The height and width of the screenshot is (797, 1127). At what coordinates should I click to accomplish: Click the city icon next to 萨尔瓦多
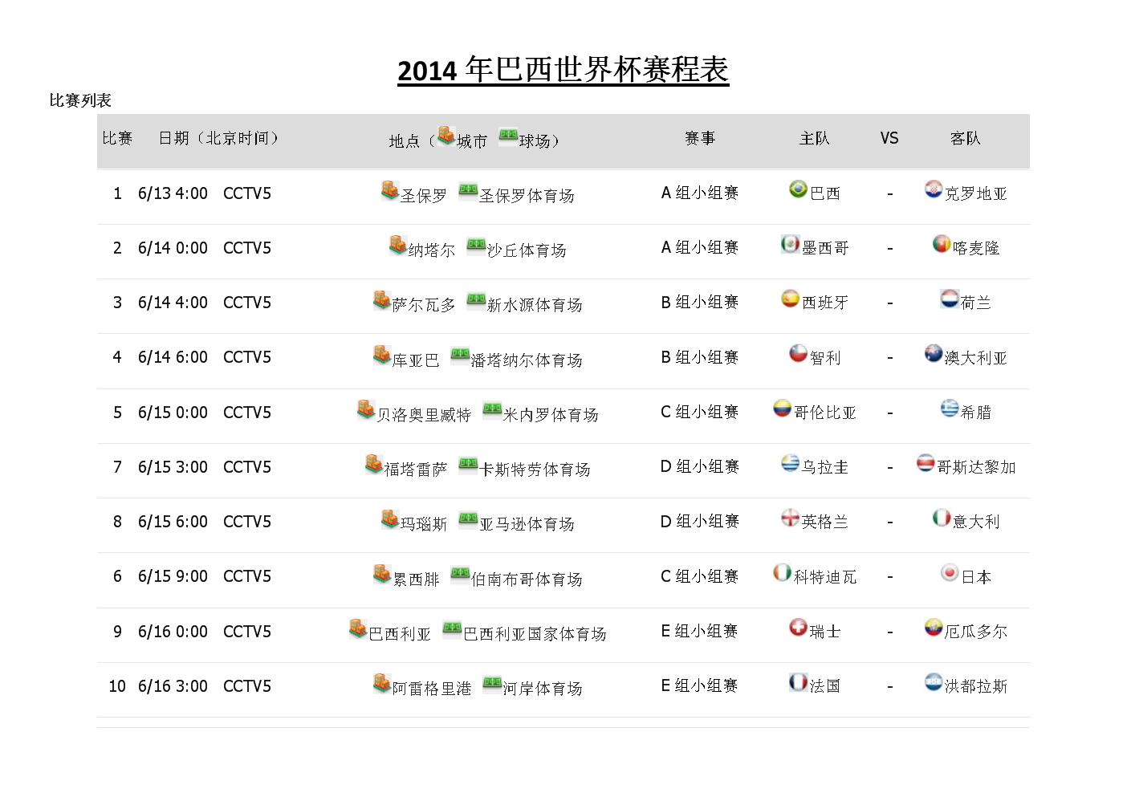click(x=382, y=299)
